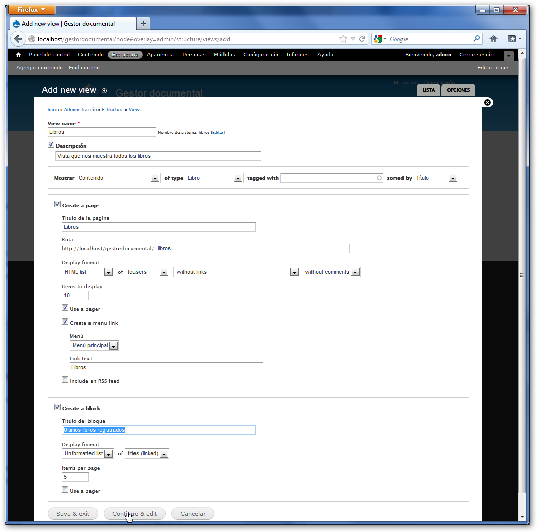The height and width of the screenshot is (532, 537).
Task: Click the Drupal home icon in toolbar
Action: (x=19, y=55)
